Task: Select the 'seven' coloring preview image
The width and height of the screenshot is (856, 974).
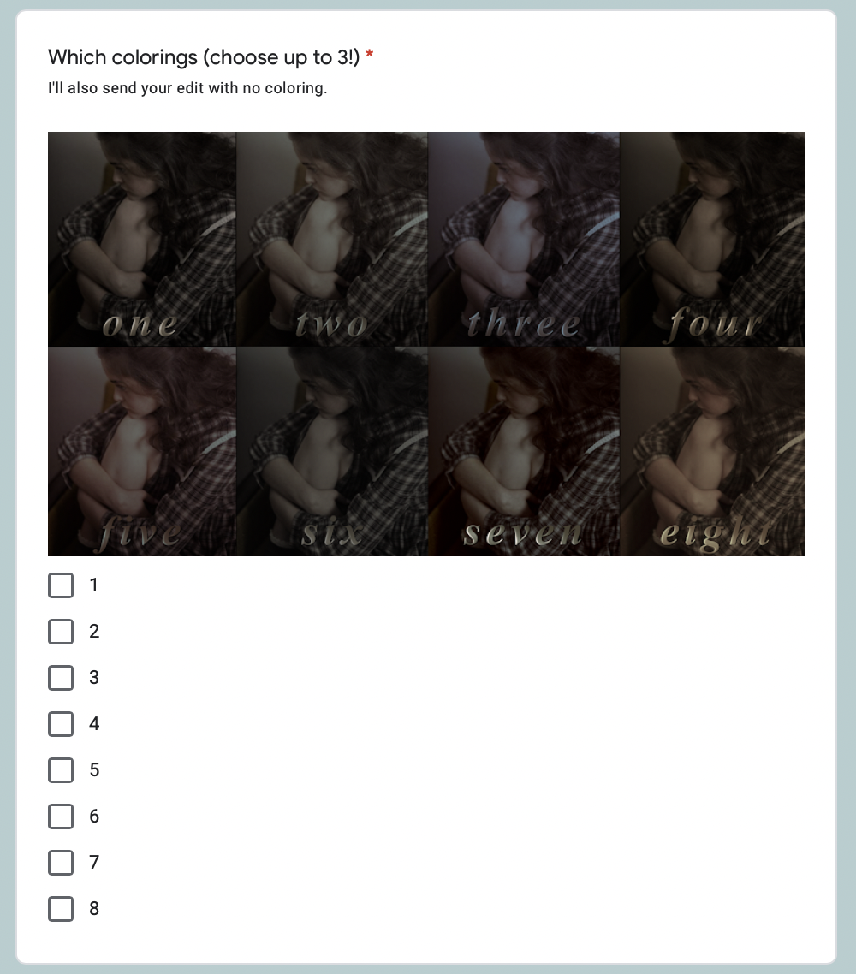Action: click(524, 452)
